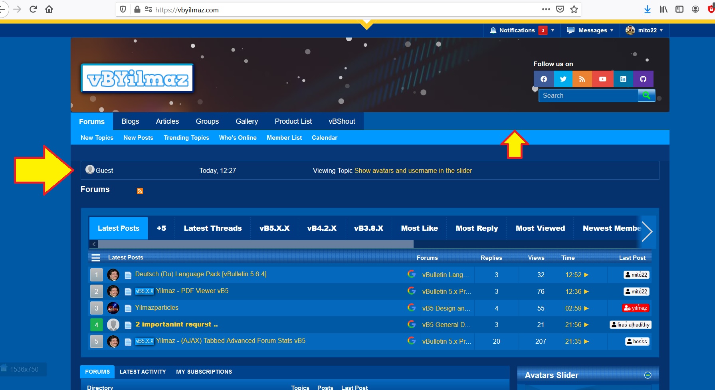
Task: Open the Gallery navigation tab
Action: (247, 121)
